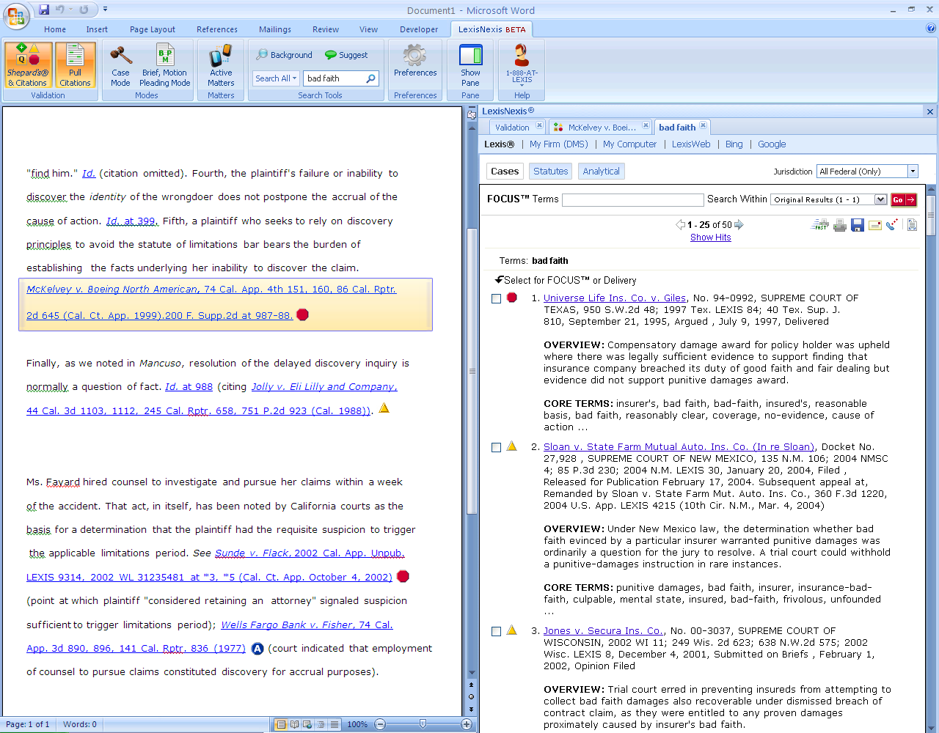Select the Analytical results tab

click(602, 172)
